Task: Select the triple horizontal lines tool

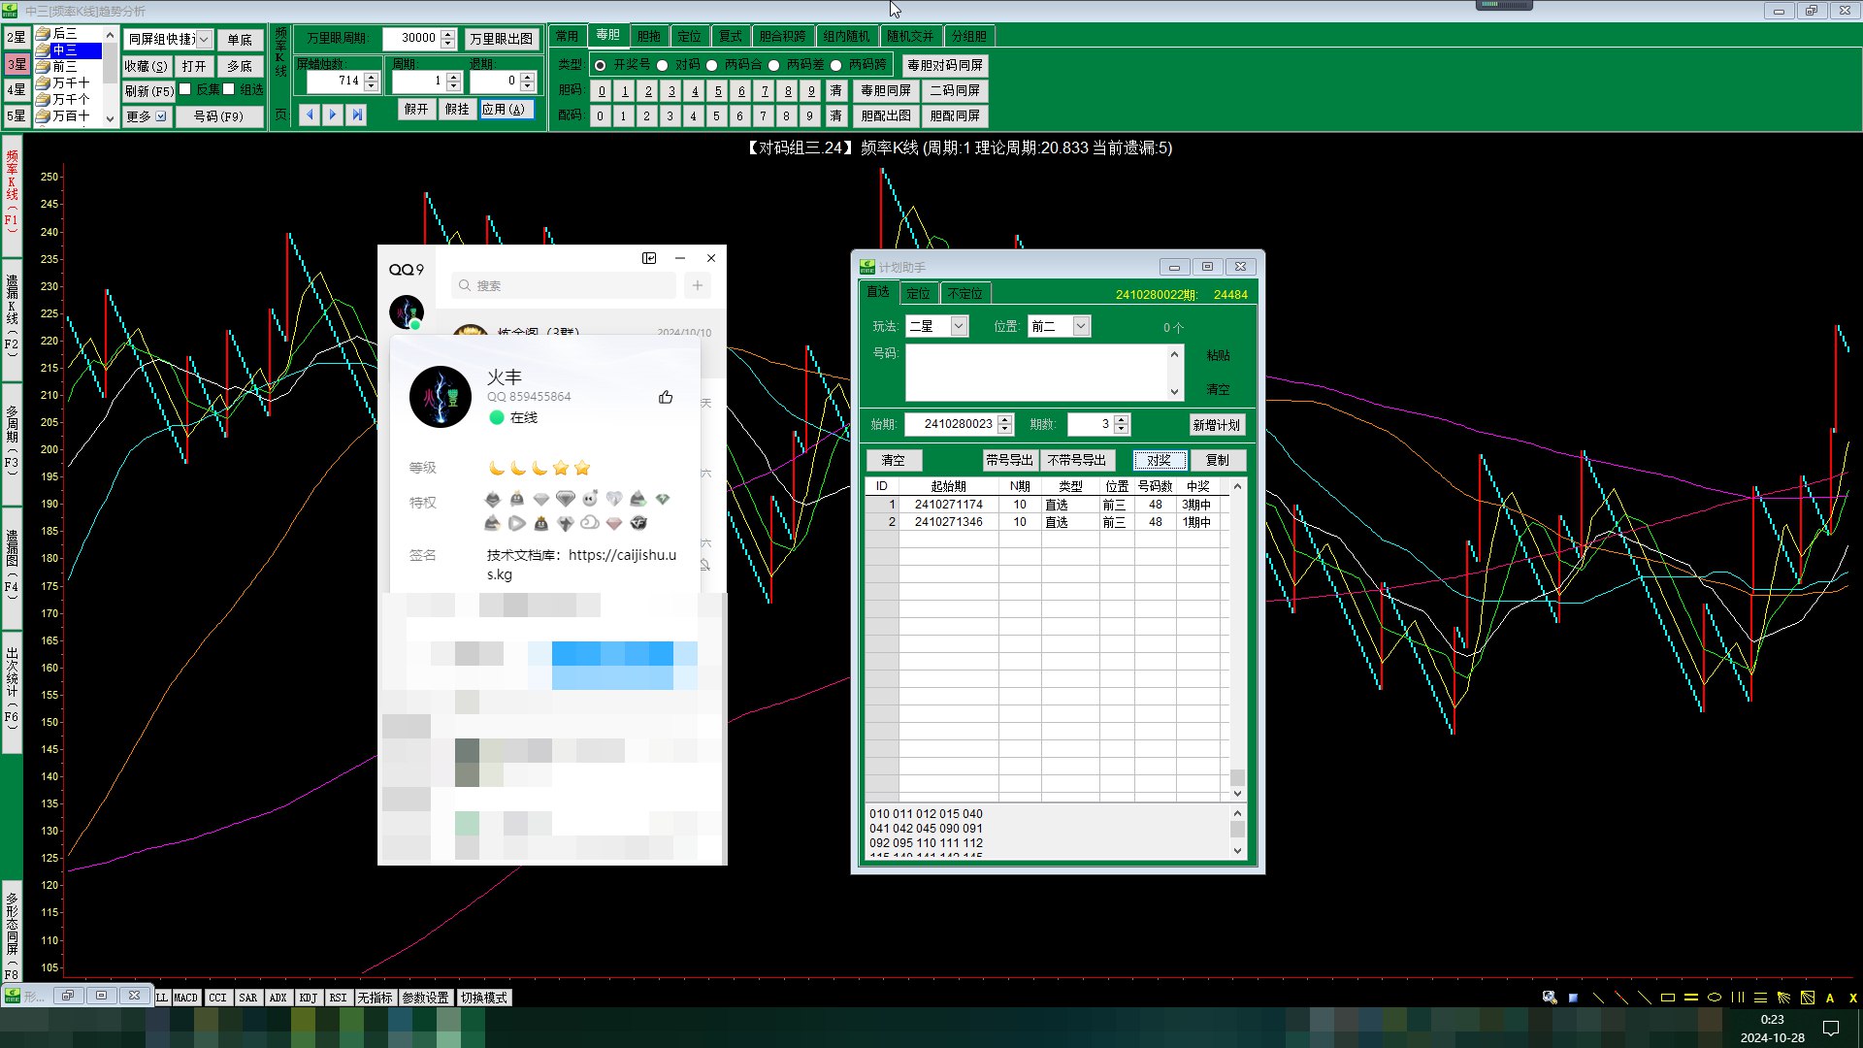Action: (x=1760, y=998)
